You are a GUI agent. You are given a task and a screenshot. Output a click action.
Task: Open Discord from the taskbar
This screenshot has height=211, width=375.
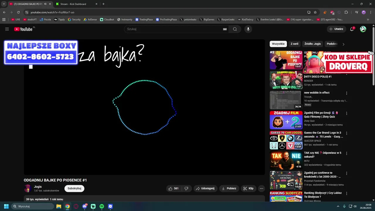click(85, 206)
